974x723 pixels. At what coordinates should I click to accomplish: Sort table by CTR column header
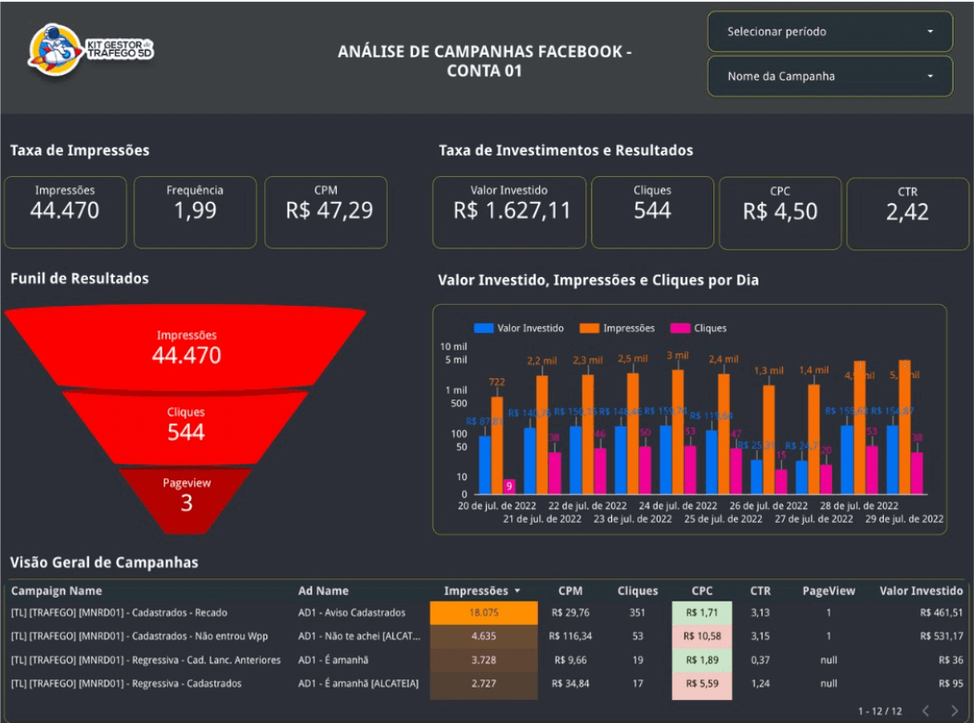pyautogui.click(x=760, y=591)
